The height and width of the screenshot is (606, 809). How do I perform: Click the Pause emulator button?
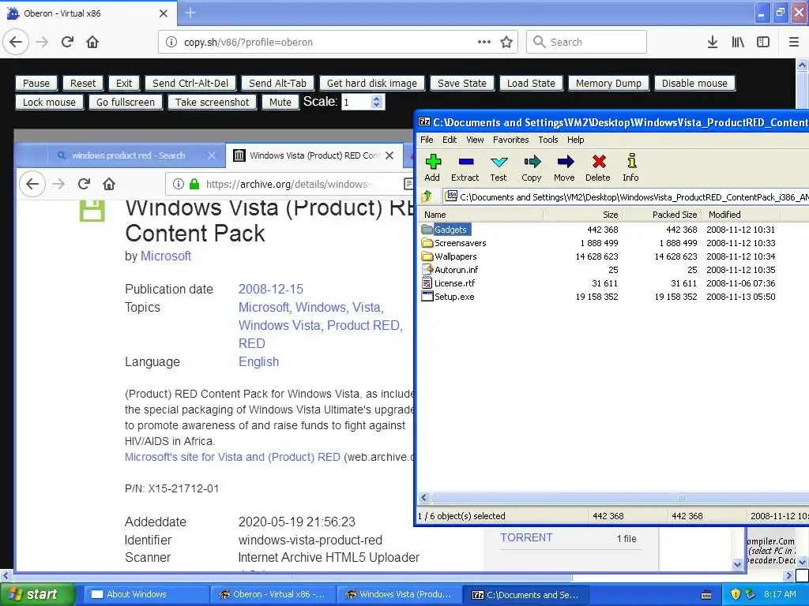point(36,83)
